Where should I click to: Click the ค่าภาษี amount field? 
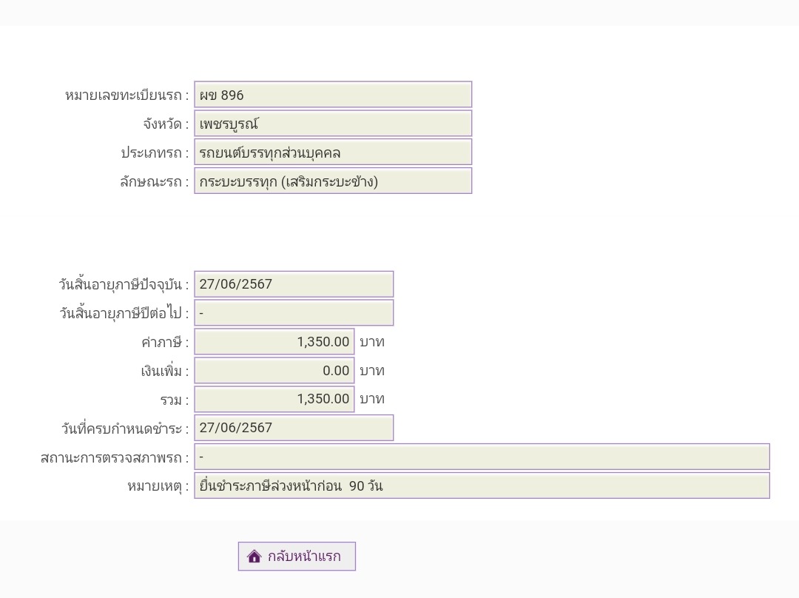point(274,342)
